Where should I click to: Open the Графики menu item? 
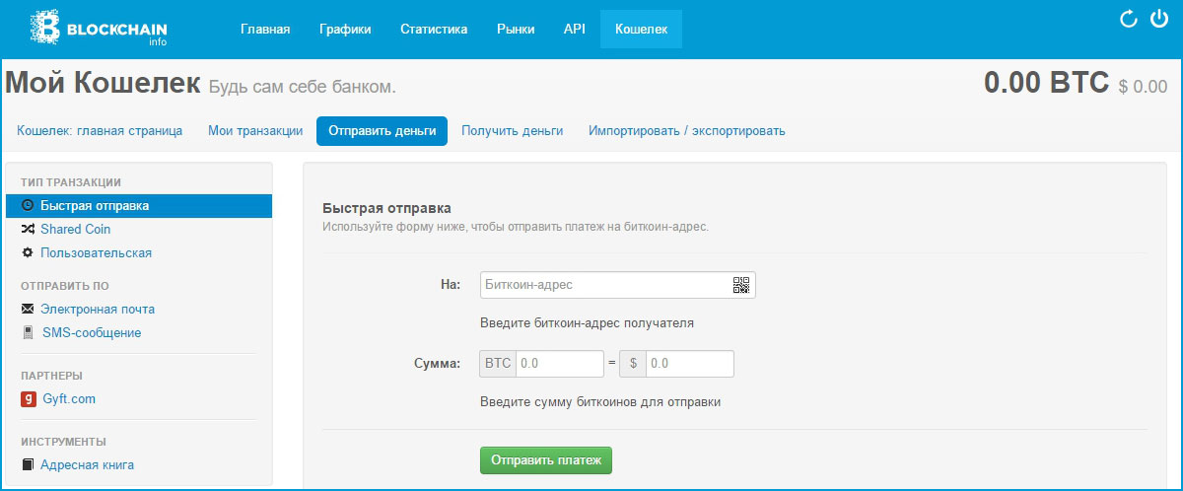(345, 29)
